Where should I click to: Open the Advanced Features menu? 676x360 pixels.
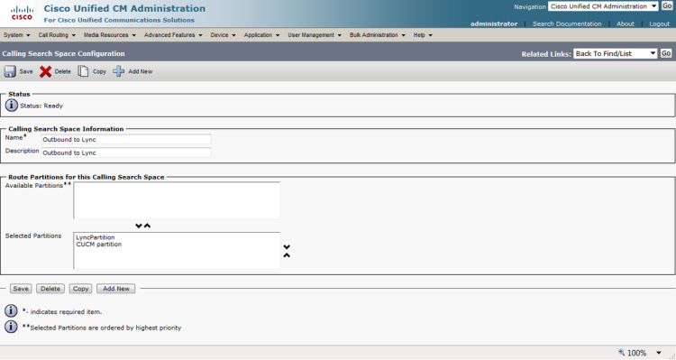point(173,35)
